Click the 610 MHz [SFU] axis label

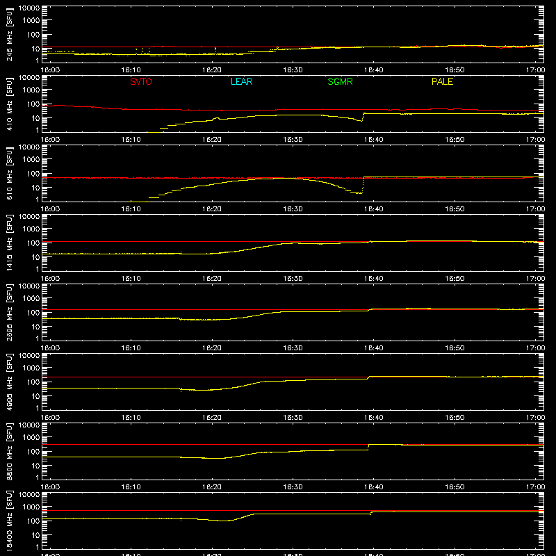click(10, 173)
